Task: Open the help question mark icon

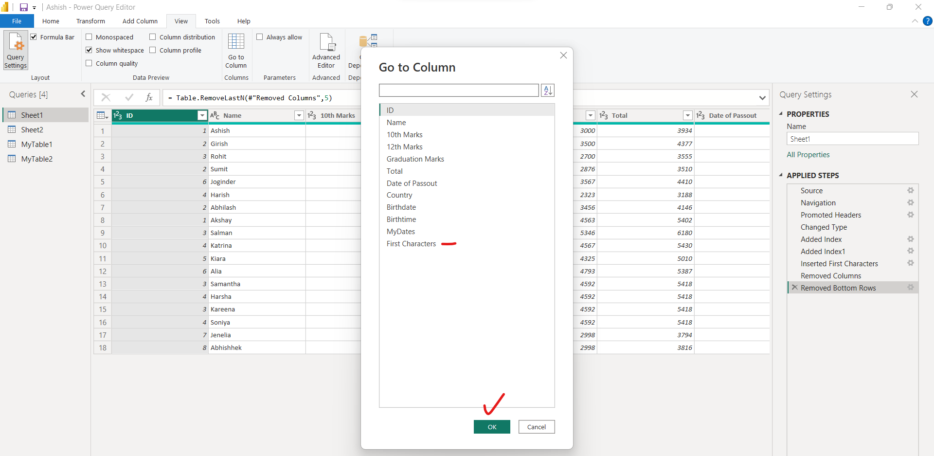Action: [928, 21]
